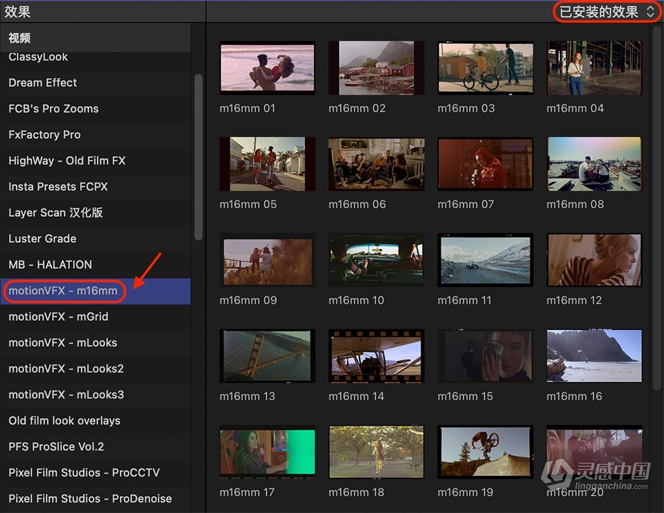
Task: Open the motionVFX - mGrid category
Action: [95, 317]
